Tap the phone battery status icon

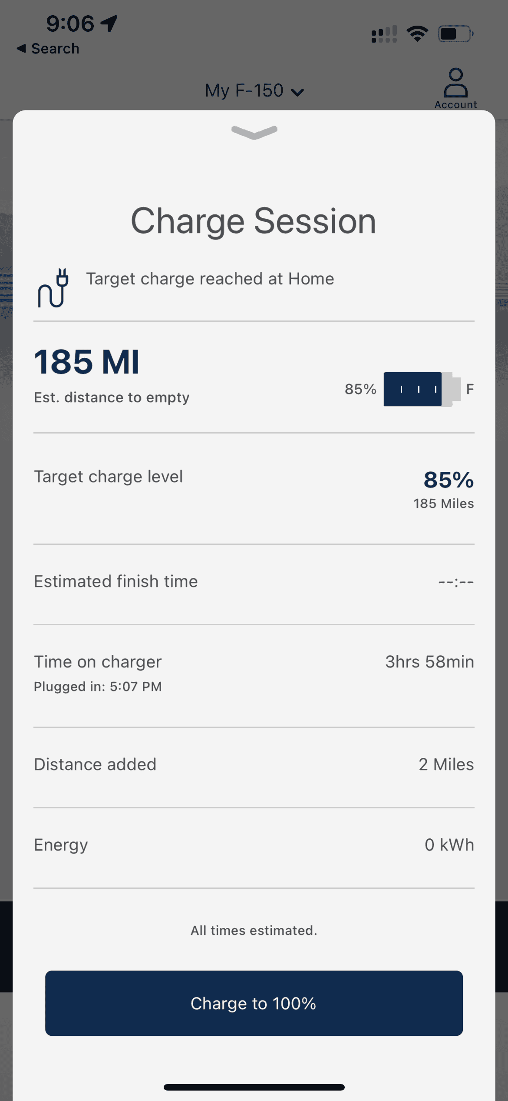(x=455, y=33)
